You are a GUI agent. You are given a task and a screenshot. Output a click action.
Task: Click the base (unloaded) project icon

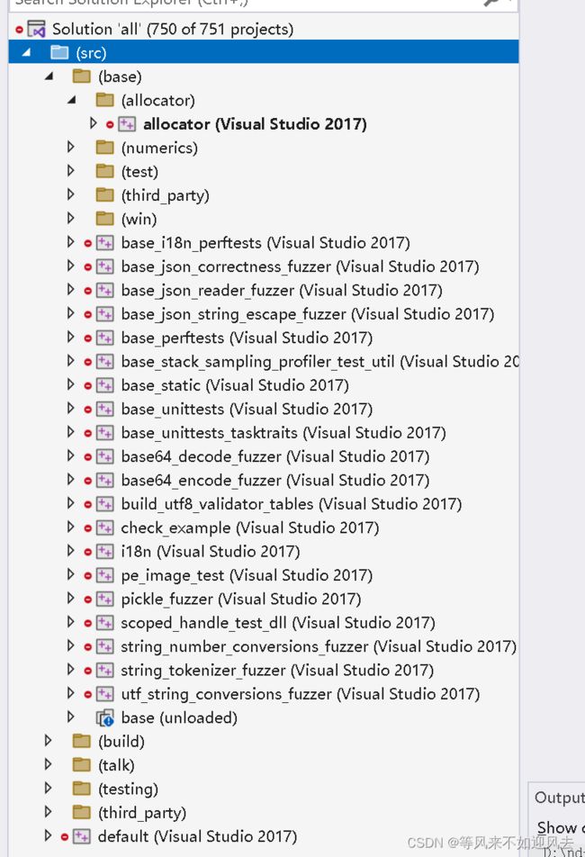104,717
